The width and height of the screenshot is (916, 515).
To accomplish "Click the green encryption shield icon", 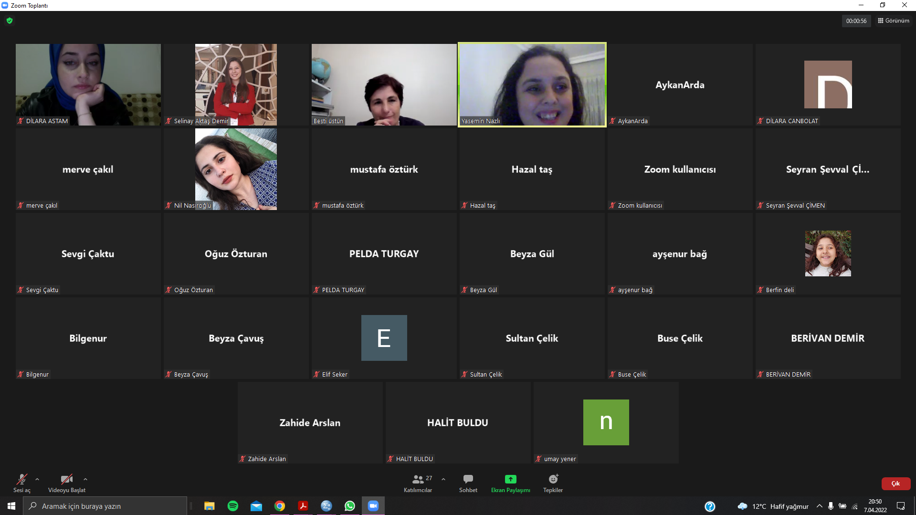I will point(10,21).
